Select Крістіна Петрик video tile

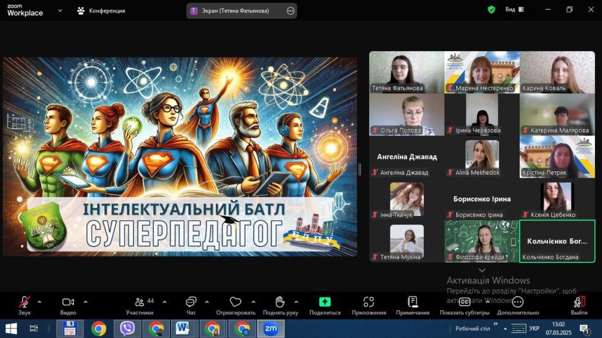click(557, 156)
